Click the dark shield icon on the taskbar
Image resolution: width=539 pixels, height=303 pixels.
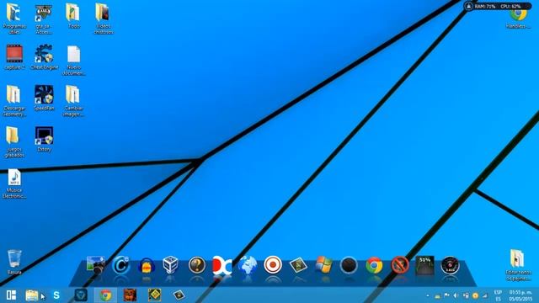(x=81, y=295)
